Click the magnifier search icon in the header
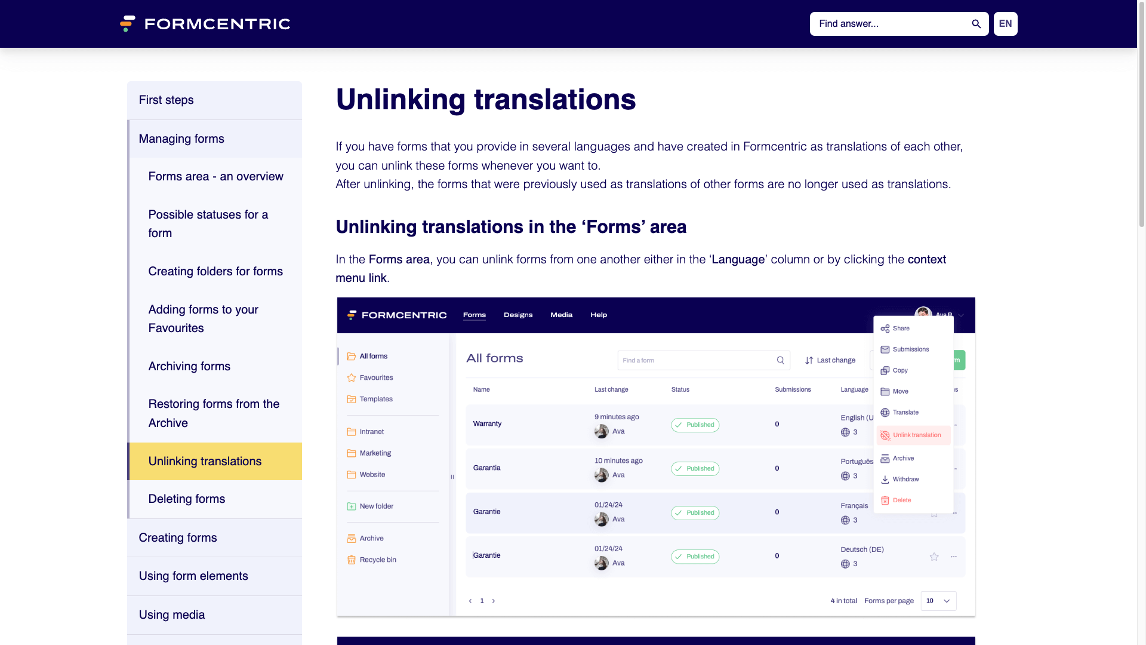The height and width of the screenshot is (645, 1146). (976, 24)
